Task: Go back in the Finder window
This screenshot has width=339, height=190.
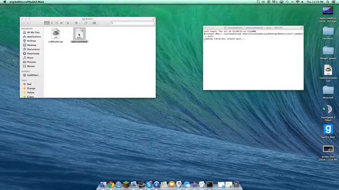Action: tap(24, 23)
